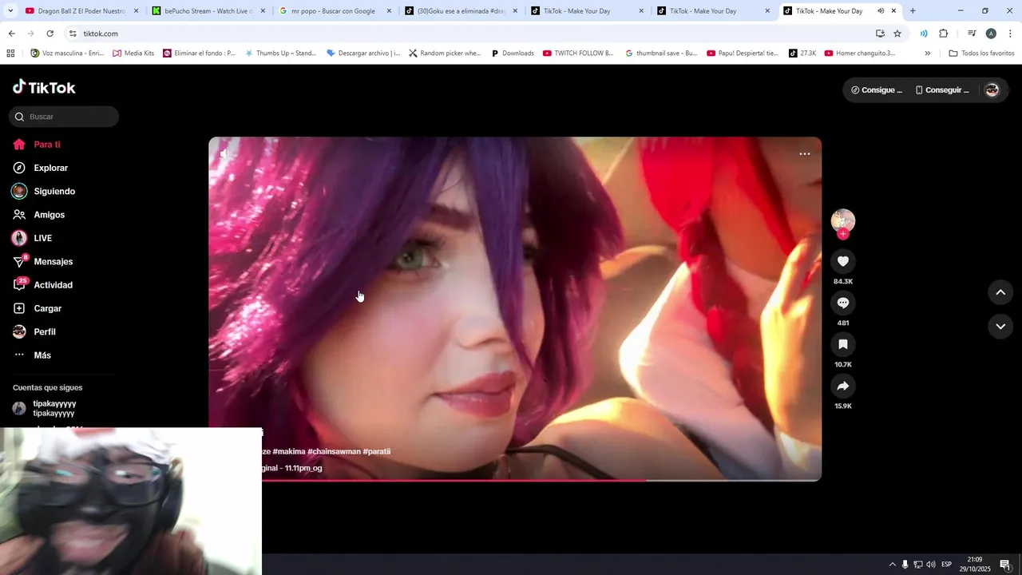Bookmark this page with star icon

coord(897,34)
